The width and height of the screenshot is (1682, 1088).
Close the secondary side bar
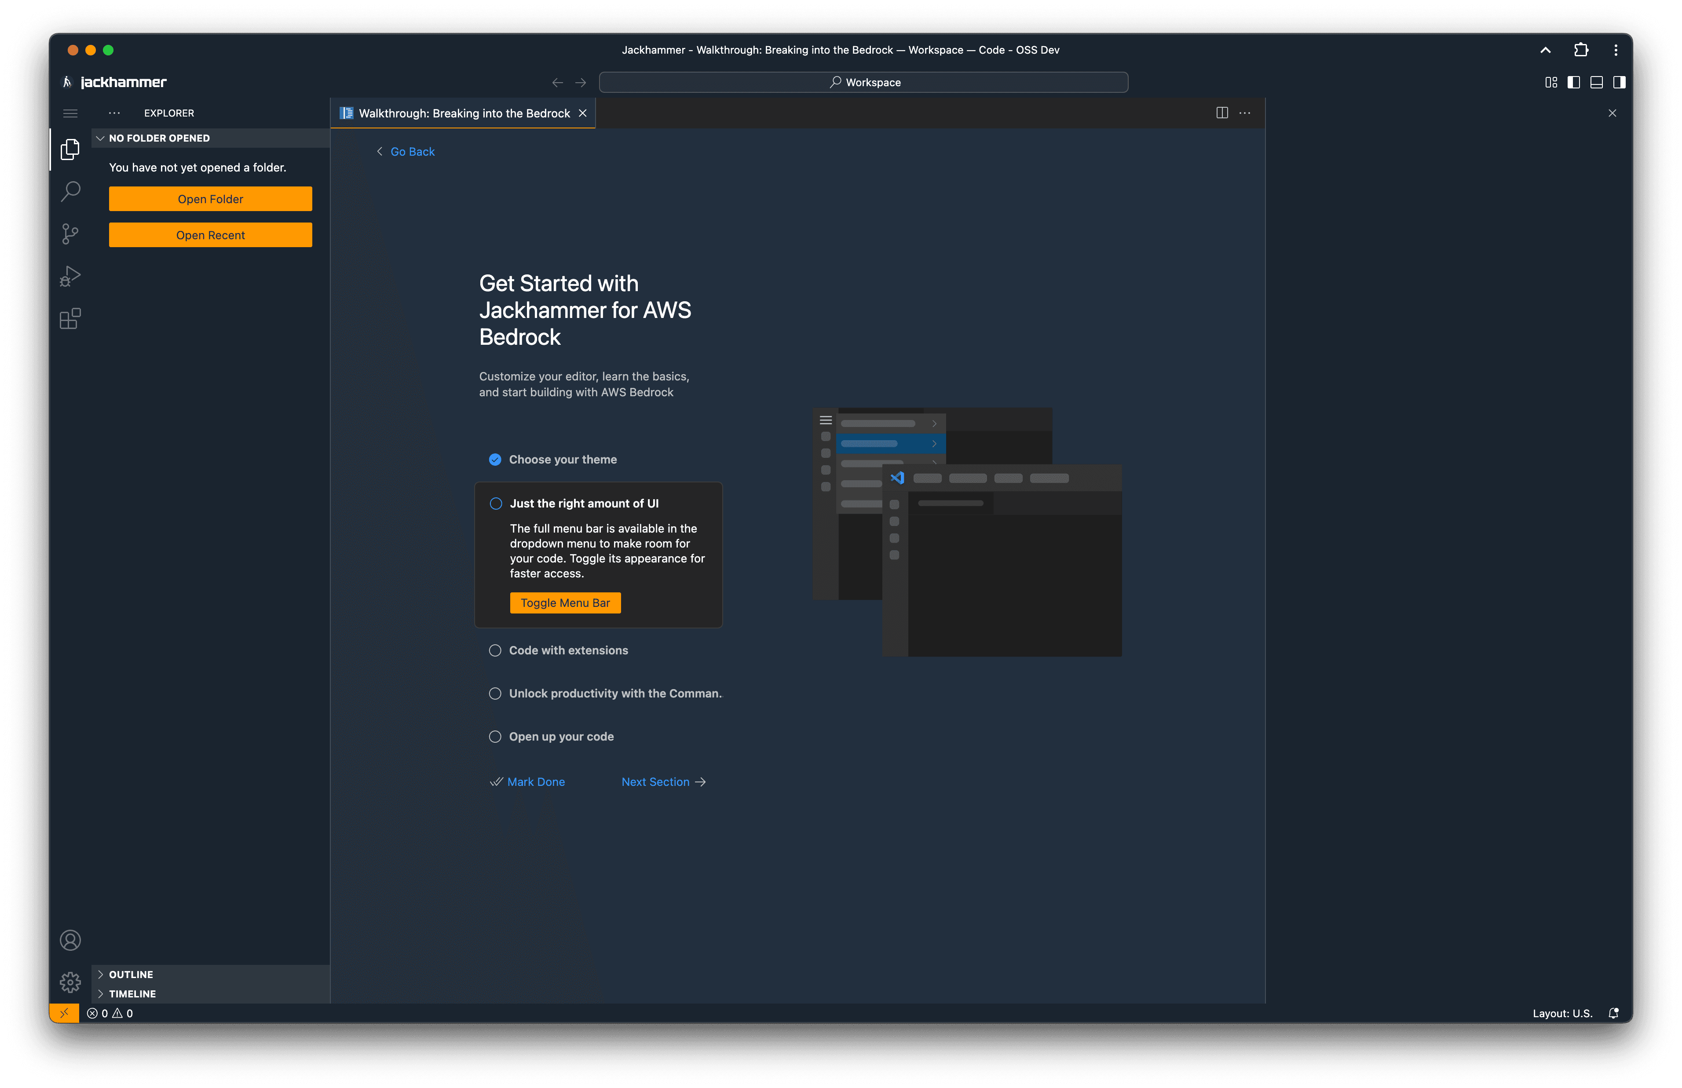coord(1612,113)
